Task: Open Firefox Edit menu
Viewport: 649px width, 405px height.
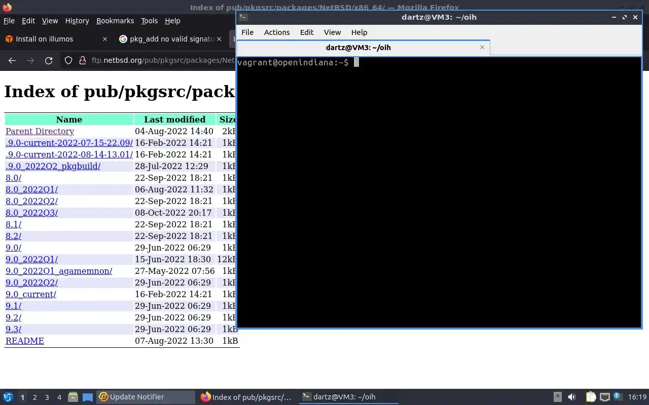Action: tap(28, 21)
